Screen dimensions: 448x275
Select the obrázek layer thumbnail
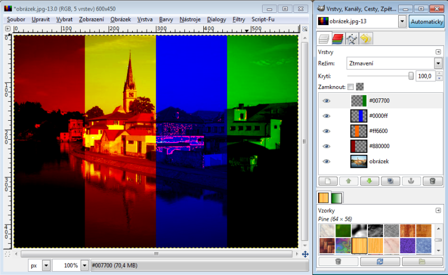tap(358, 161)
